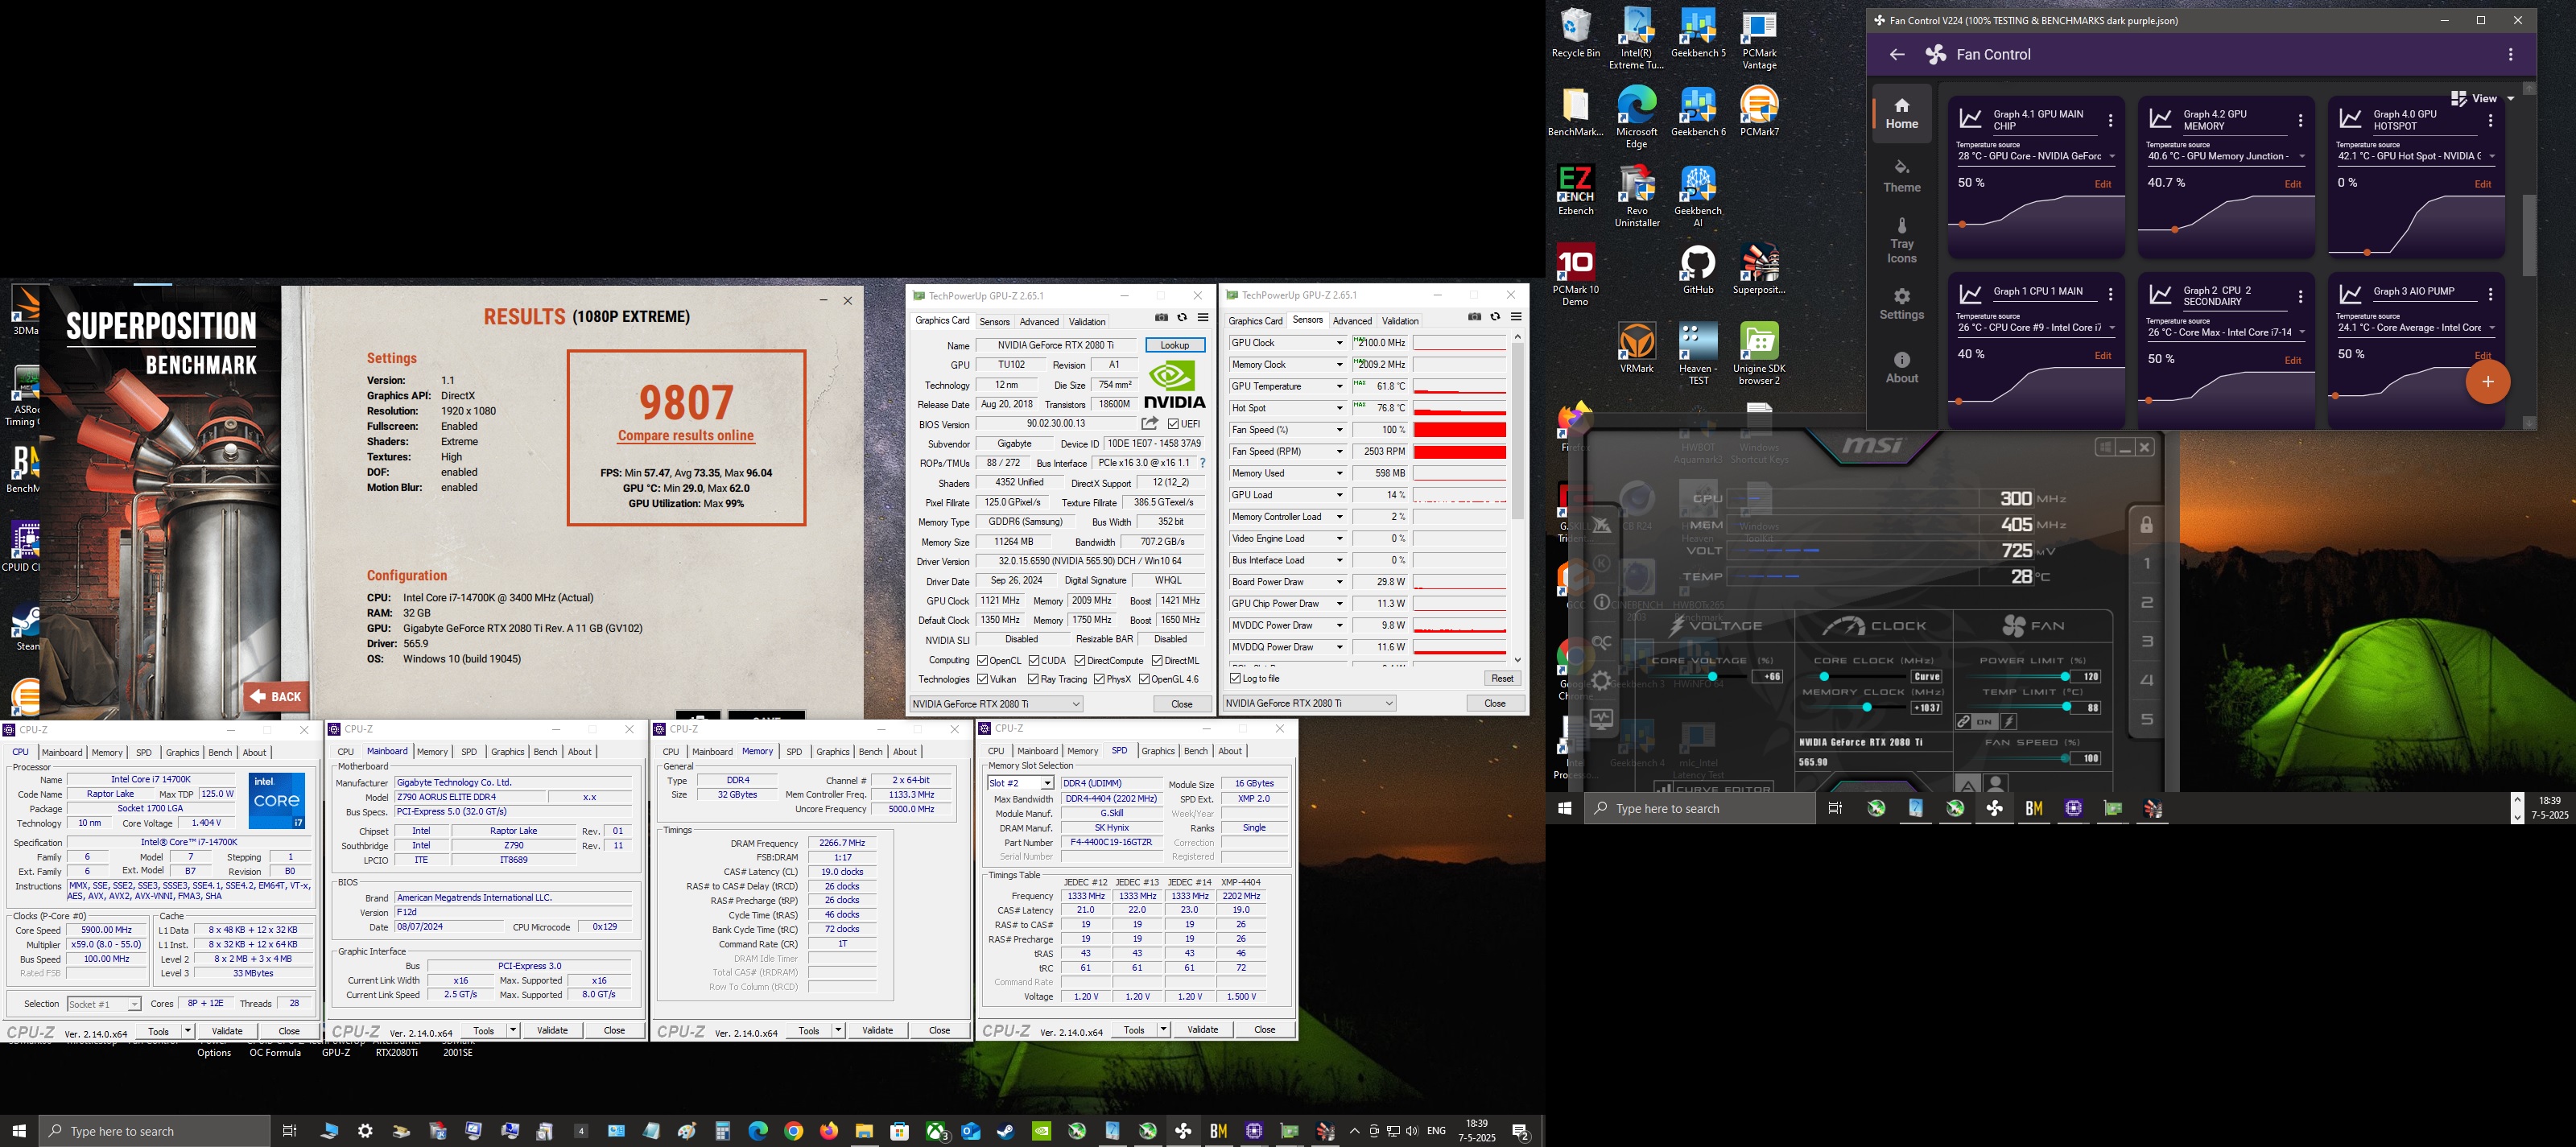This screenshot has height=1147, width=2576.
Task: Go back in Fan Control
Action: coord(1897,55)
